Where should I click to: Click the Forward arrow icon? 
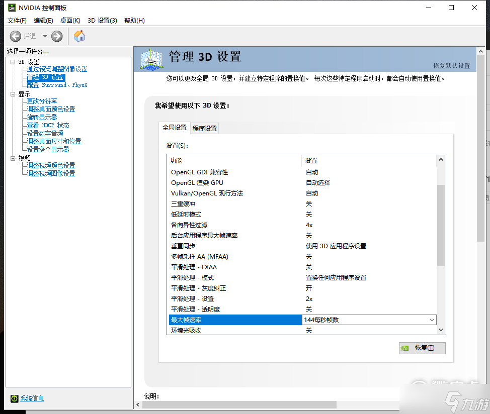click(x=57, y=36)
